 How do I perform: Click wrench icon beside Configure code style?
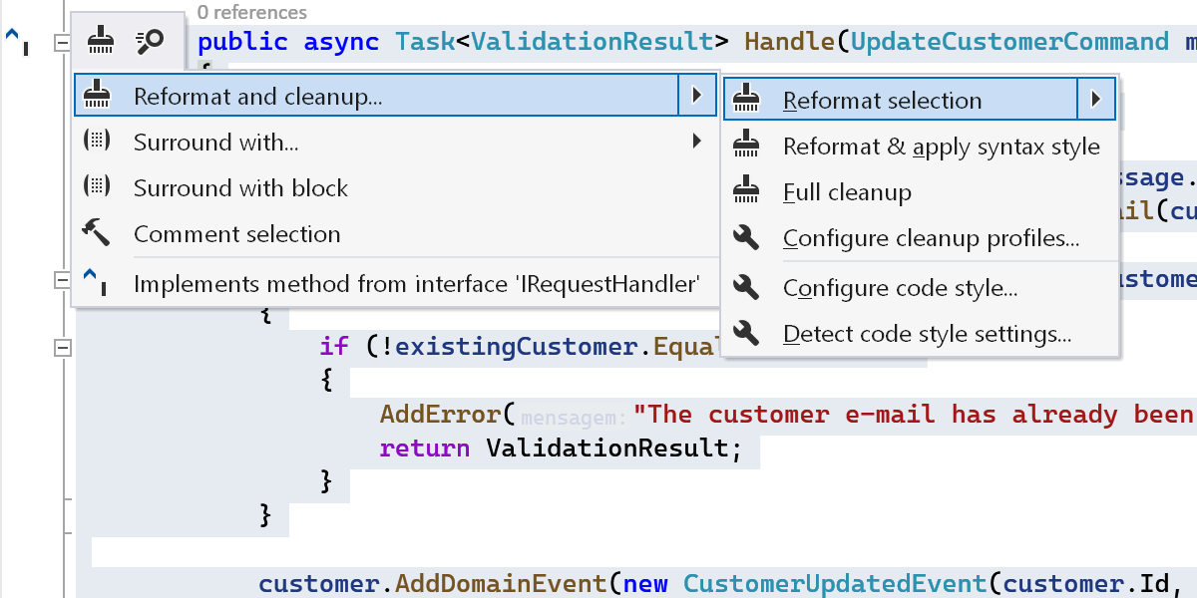[746, 288]
